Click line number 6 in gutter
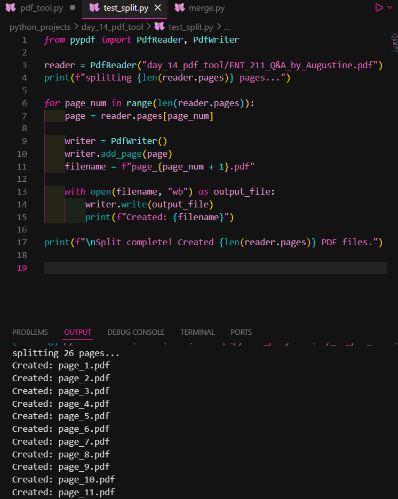 pos(25,103)
